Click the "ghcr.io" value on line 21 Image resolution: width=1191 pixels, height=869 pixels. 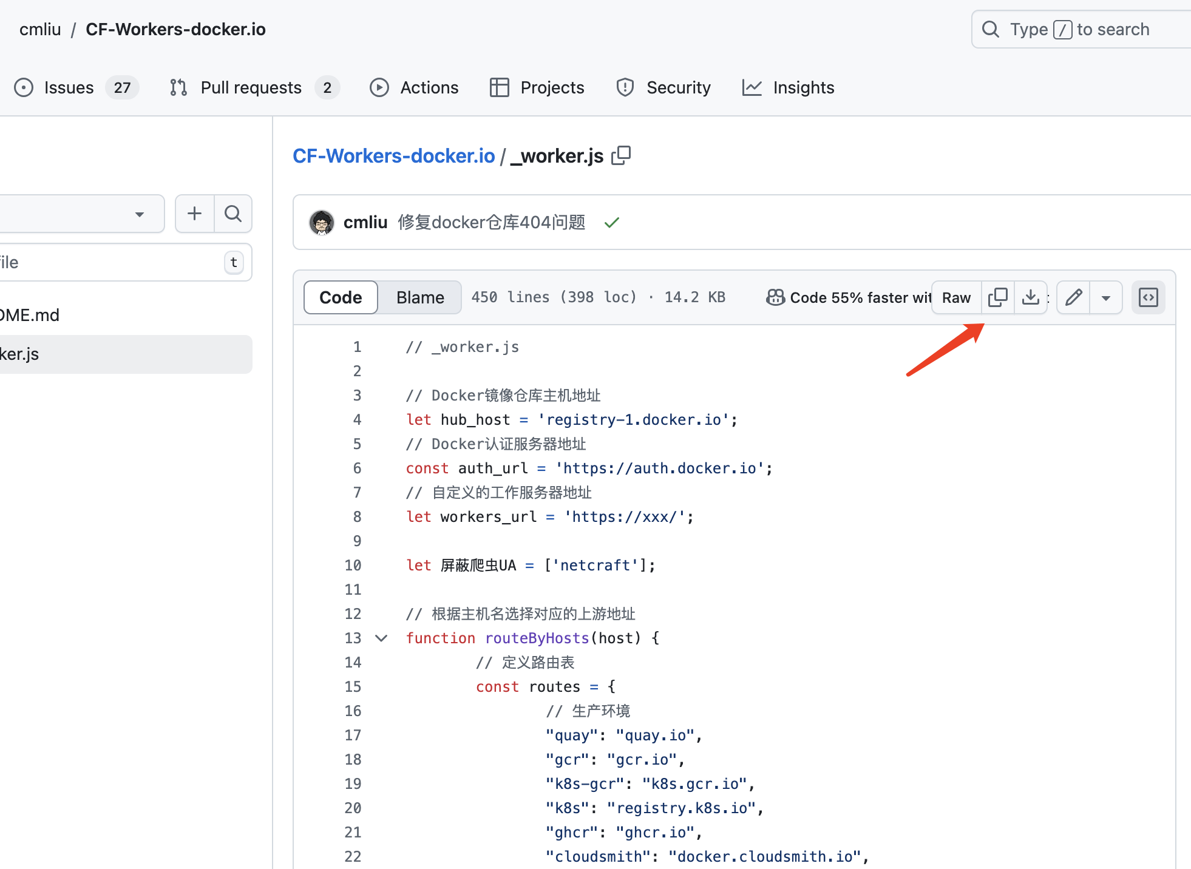click(x=655, y=832)
